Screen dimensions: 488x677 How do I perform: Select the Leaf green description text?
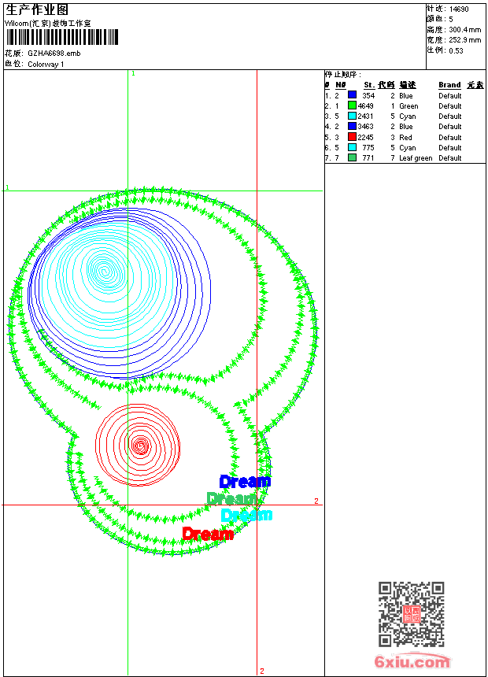click(416, 158)
